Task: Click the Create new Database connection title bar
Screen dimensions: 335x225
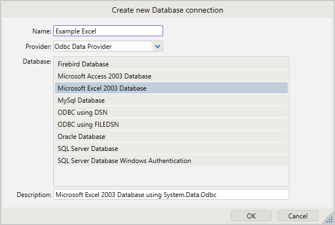Action: click(168, 10)
